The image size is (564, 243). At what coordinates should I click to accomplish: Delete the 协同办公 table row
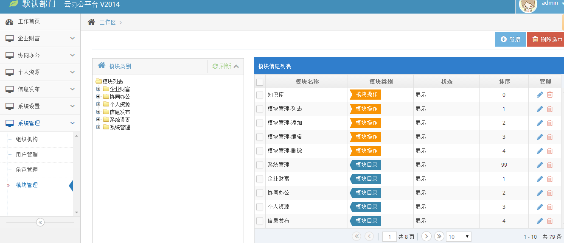pyautogui.click(x=550, y=193)
